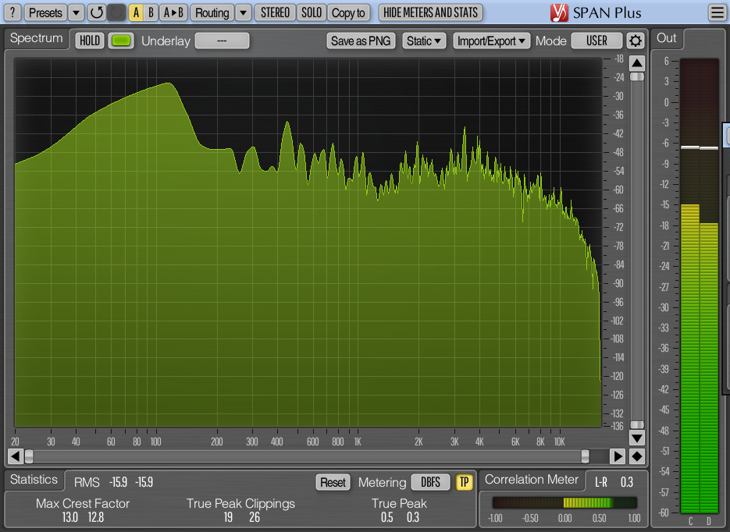The image size is (730, 532).
Task: Click left handle of horizontal range slider
Action: pyautogui.click(x=29, y=456)
